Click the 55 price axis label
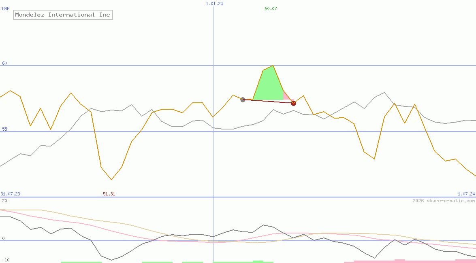Screen dimensions: 476x263 4,129
